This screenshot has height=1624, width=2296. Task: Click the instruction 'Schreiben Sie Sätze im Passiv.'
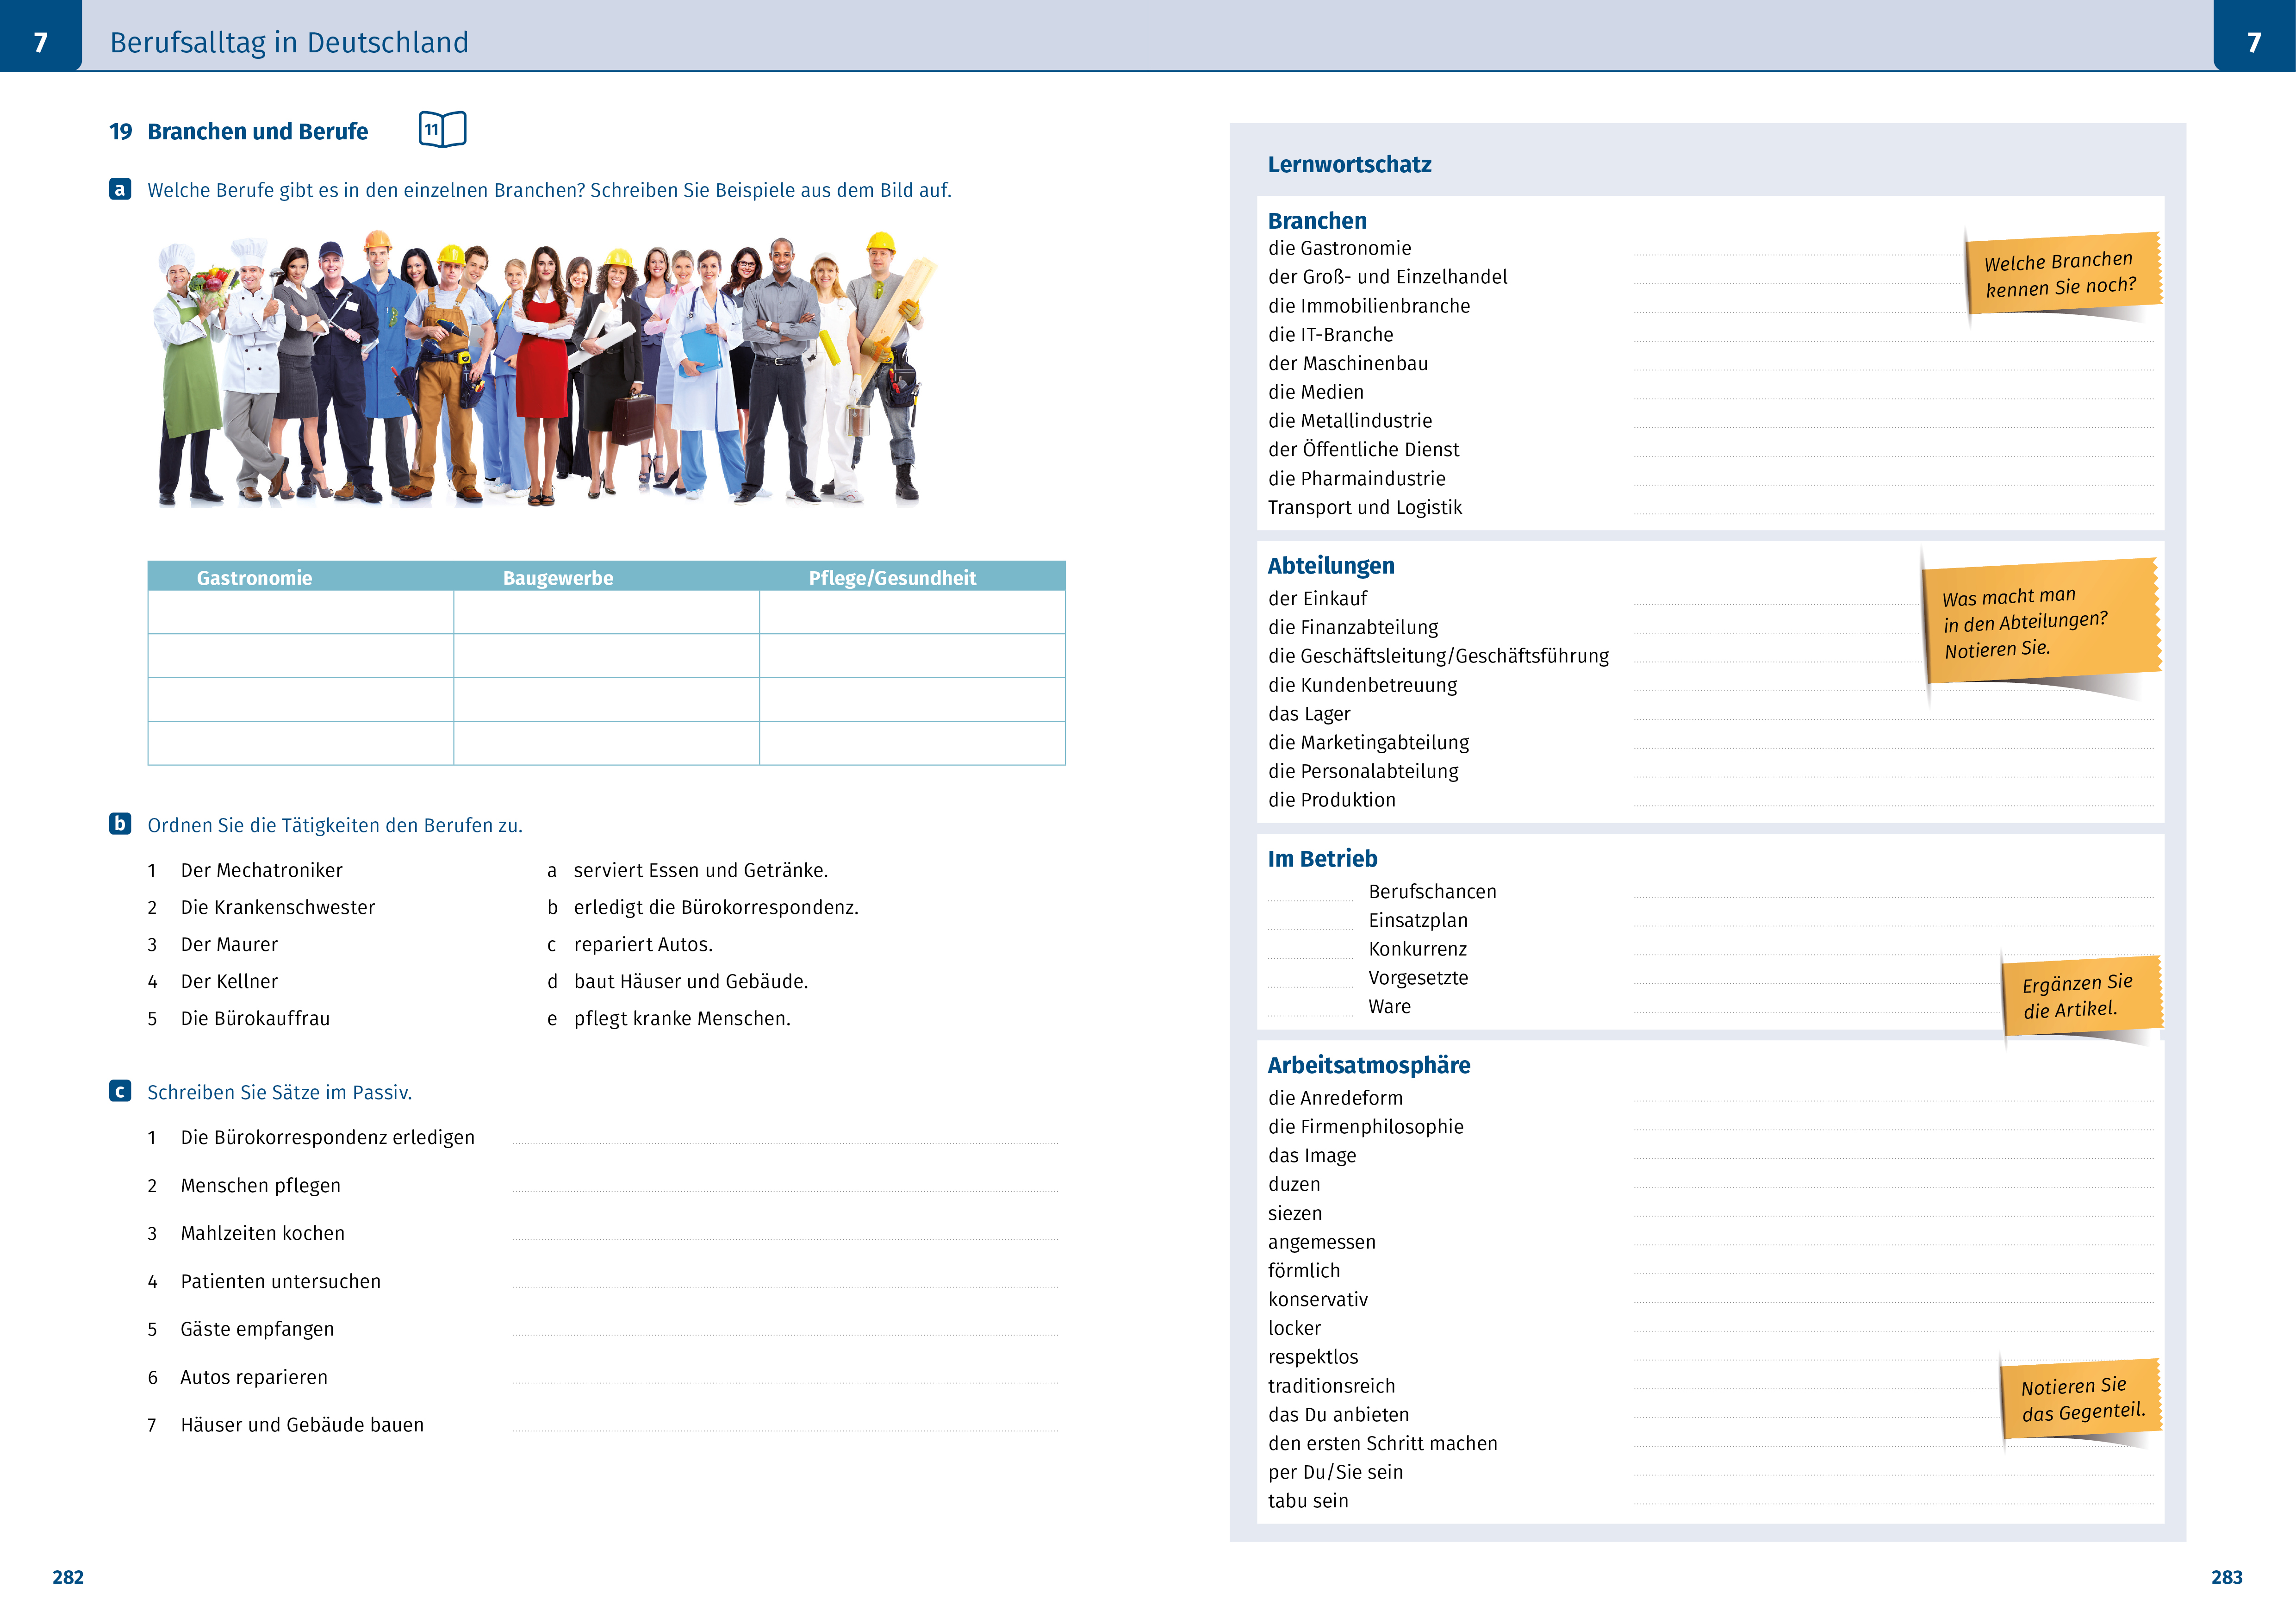tap(279, 1092)
